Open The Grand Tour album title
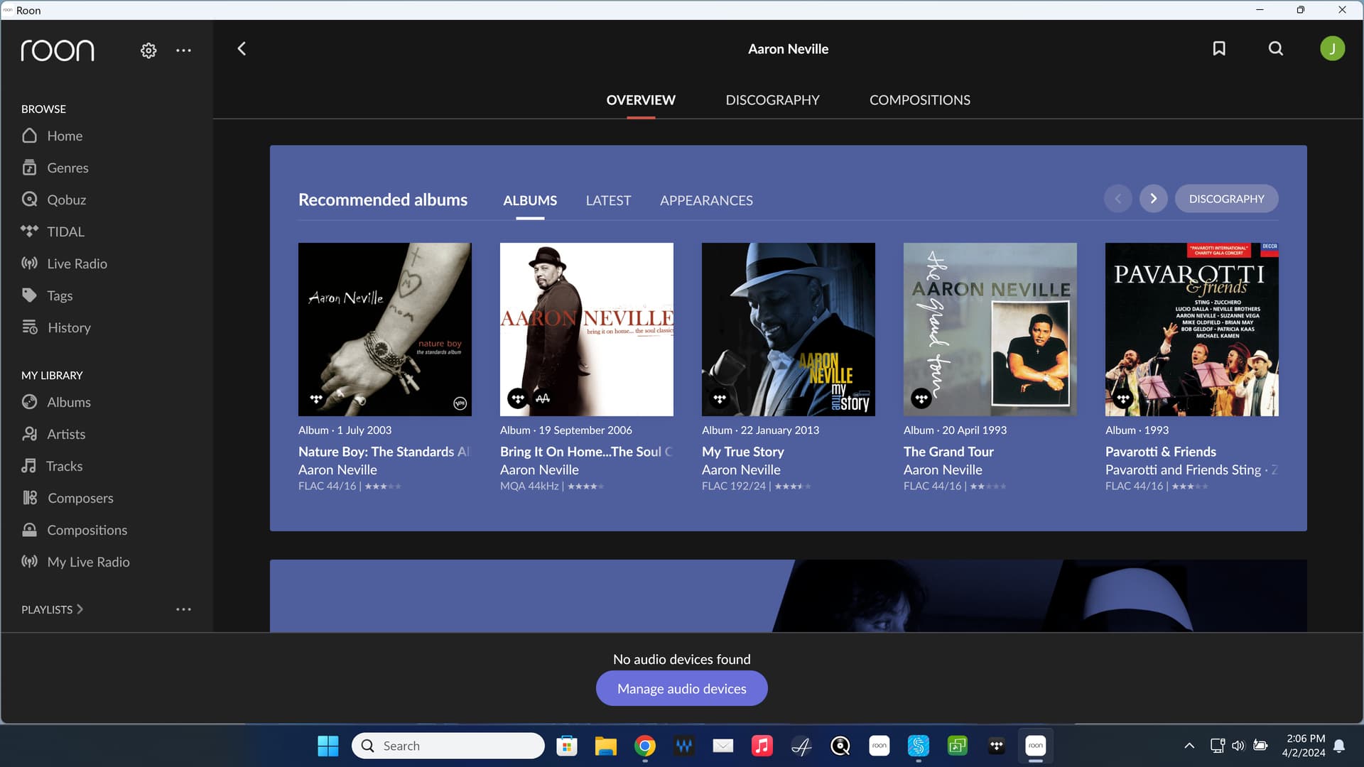1364x767 pixels. [948, 452]
